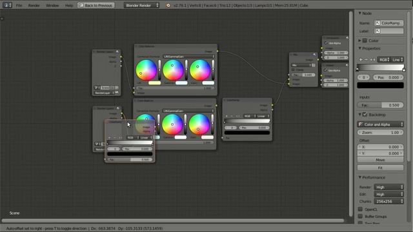Click the editor type icon in the top bar

7,5
